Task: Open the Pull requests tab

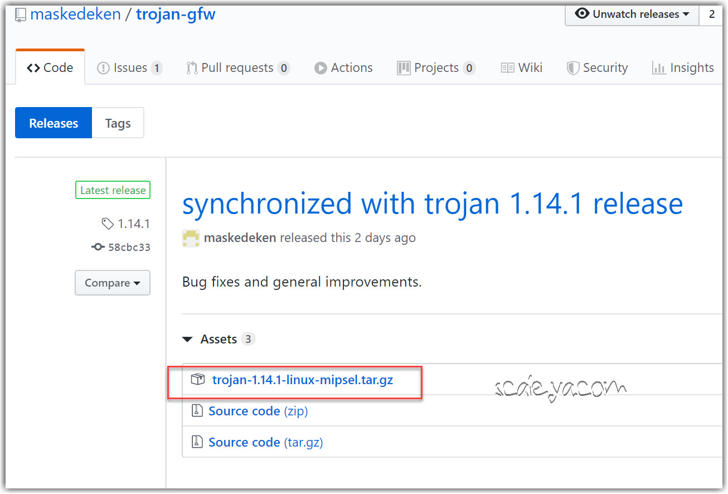Action: pos(237,68)
